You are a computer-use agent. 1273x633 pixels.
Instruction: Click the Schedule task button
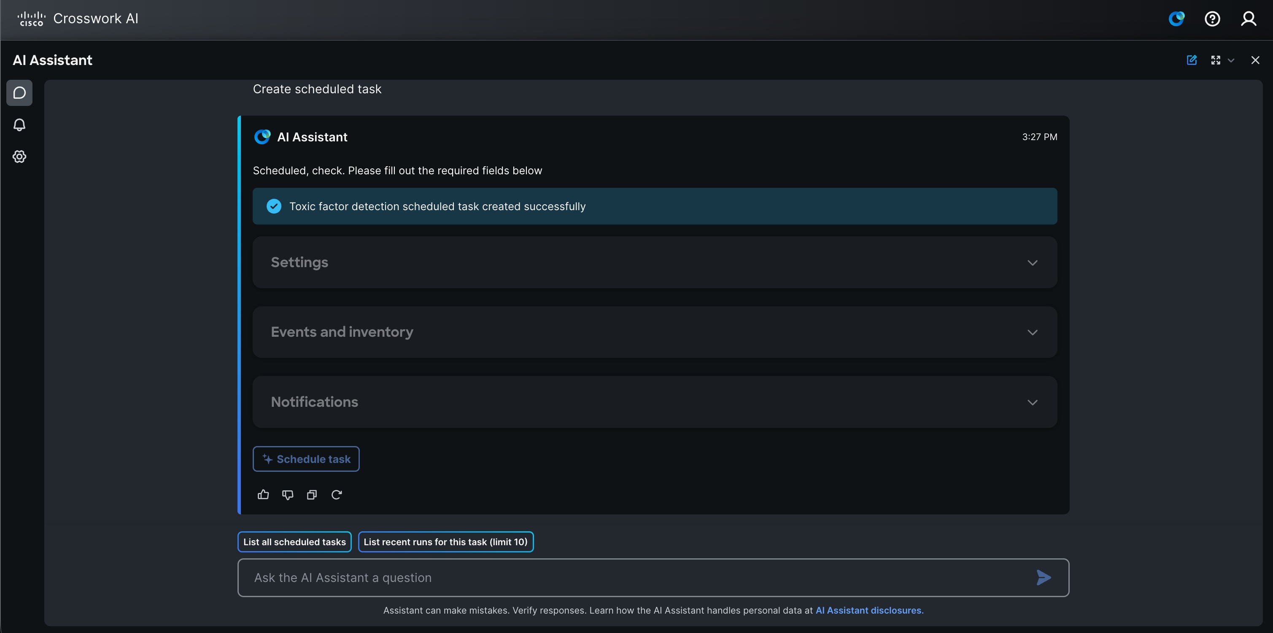[306, 459]
